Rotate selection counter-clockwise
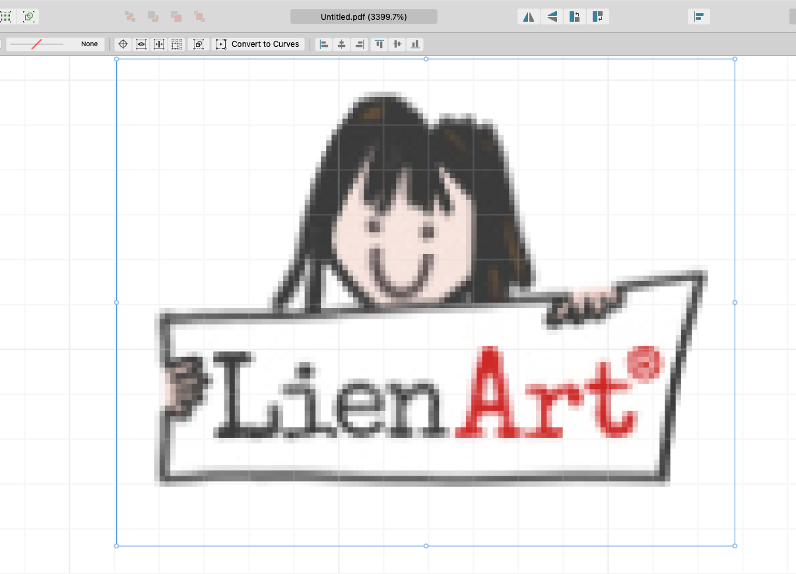 [x=575, y=16]
